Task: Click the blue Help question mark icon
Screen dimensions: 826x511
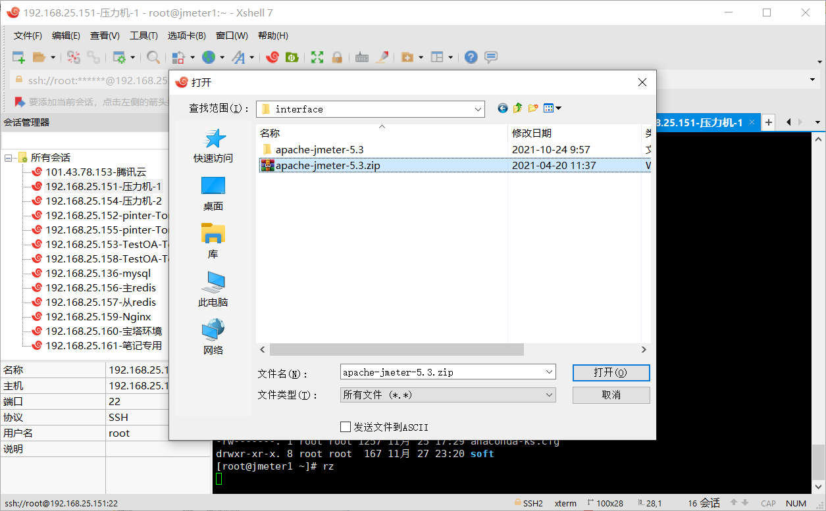Action: tap(471, 57)
